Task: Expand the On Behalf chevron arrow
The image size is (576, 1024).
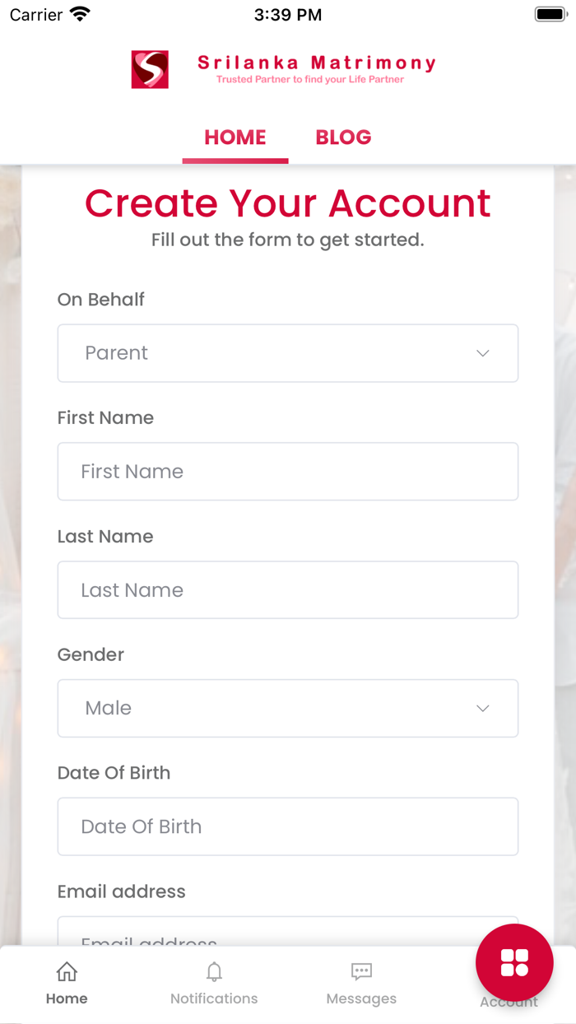Action: click(x=483, y=353)
